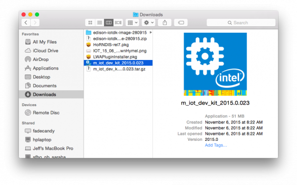Click the Remote Disc icon
Image resolution: width=297 pixels, height=185 pixels.
point(28,113)
